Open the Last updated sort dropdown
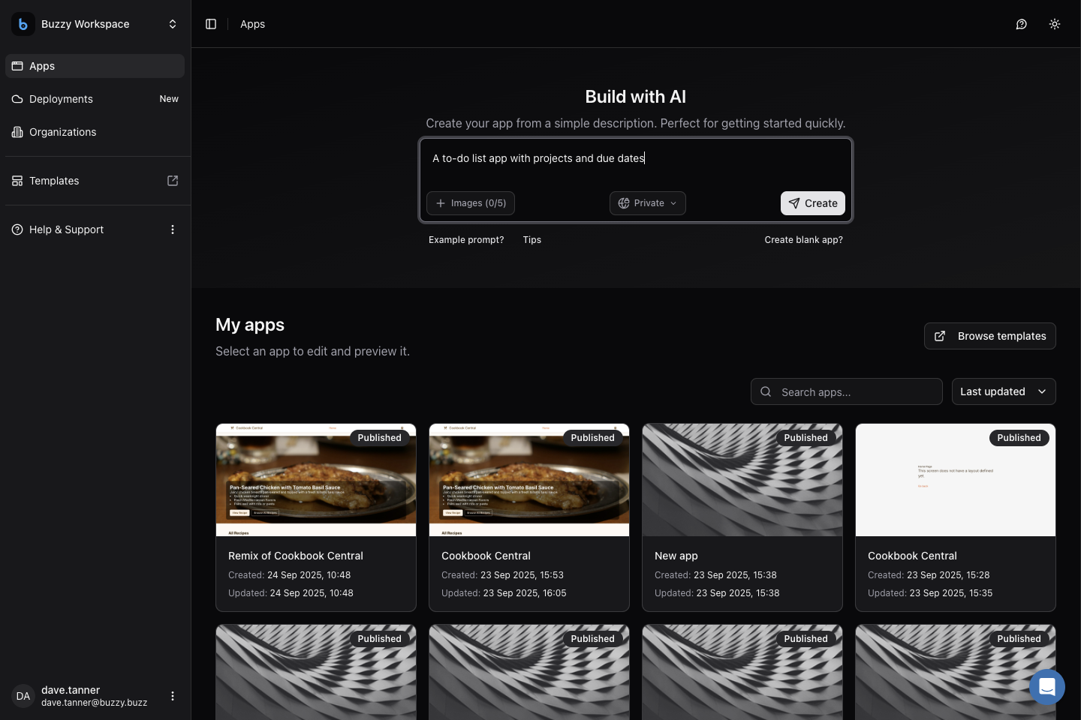1081x720 pixels. 1003,391
